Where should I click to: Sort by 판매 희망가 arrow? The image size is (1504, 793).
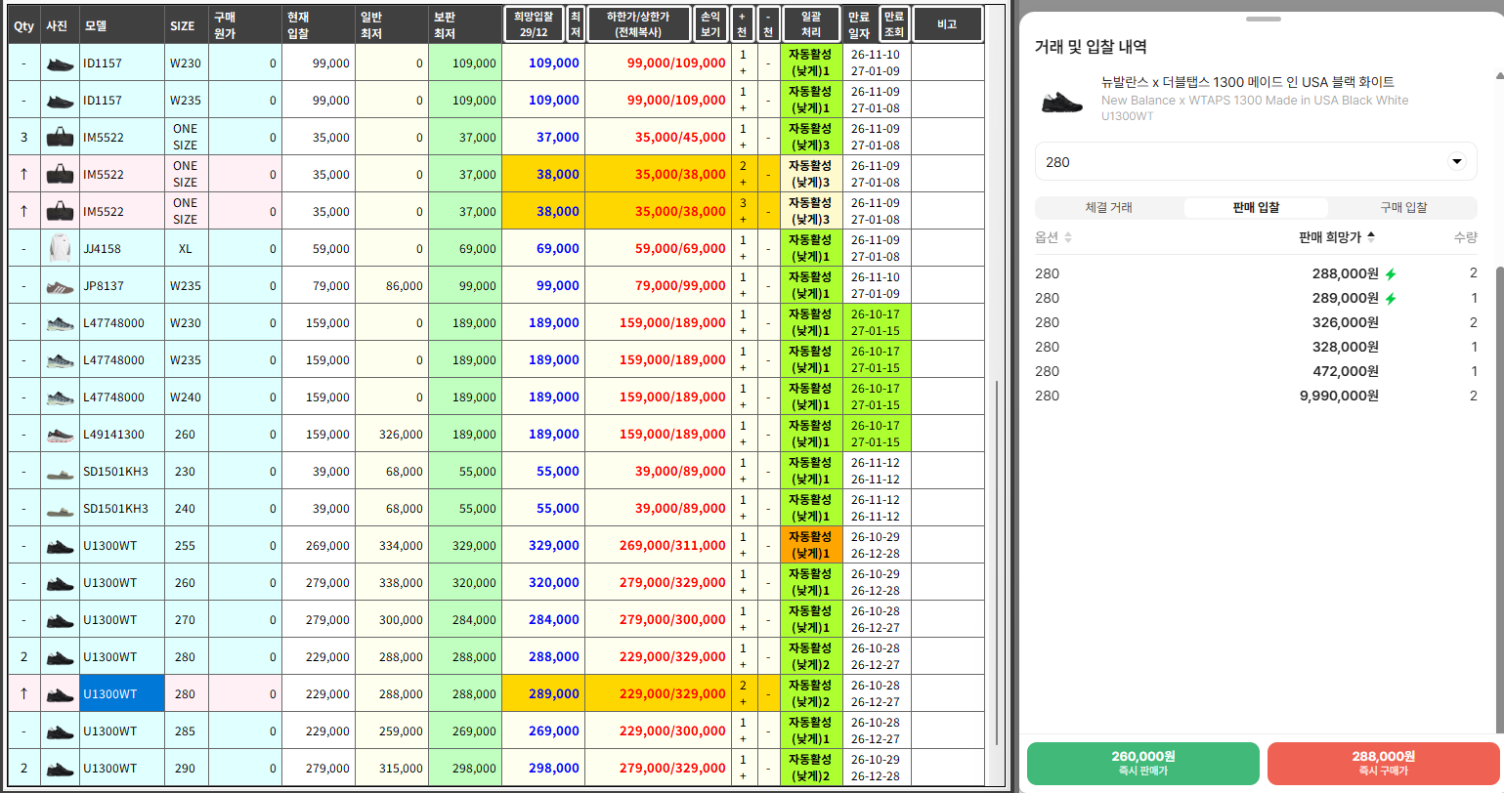coord(1371,236)
